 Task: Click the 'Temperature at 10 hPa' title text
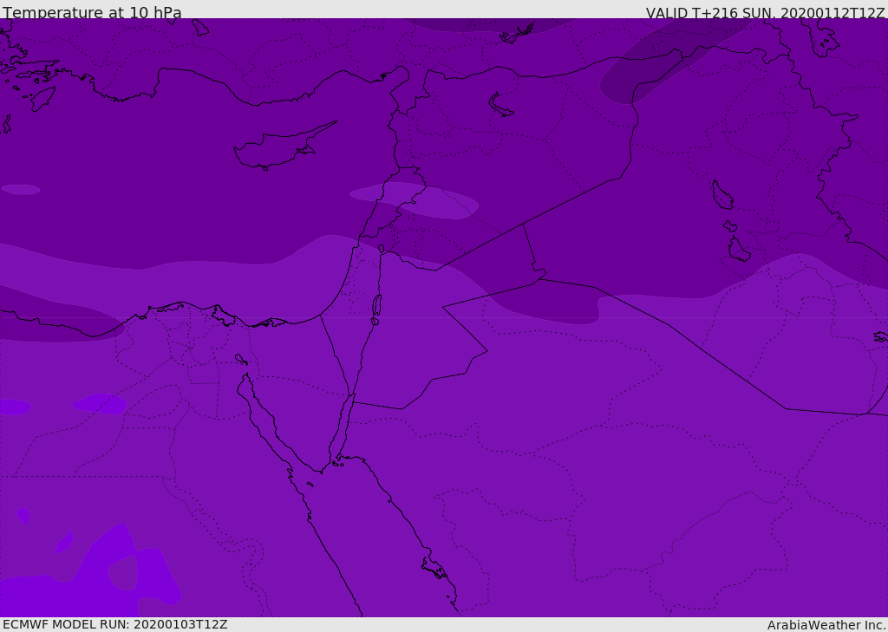click(92, 12)
